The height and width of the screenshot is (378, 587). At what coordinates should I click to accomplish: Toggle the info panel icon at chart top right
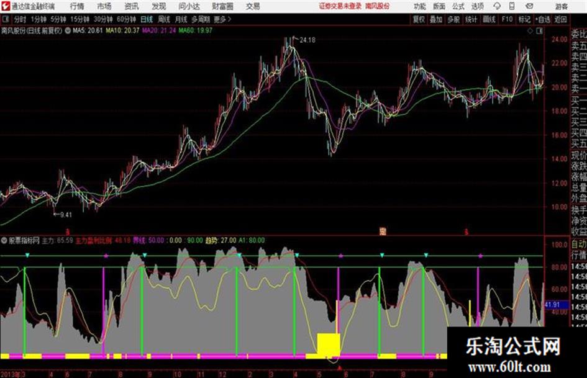[539, 31]
